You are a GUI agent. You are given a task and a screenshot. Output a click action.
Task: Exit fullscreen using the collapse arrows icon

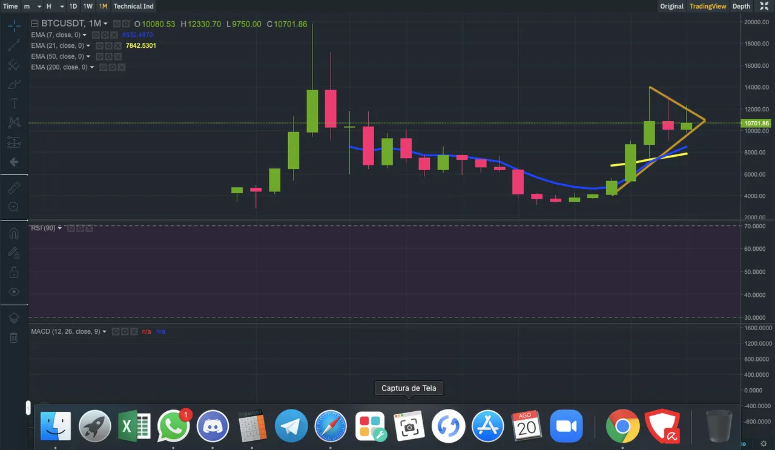click(764, 6)
